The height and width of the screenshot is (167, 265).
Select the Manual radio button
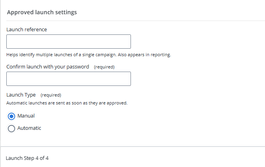click(11, 116)
